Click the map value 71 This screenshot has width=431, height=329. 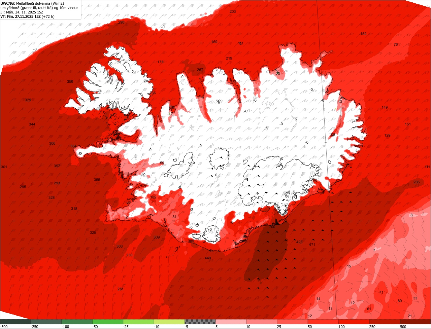pyautogui.click(x=381, y=292)
